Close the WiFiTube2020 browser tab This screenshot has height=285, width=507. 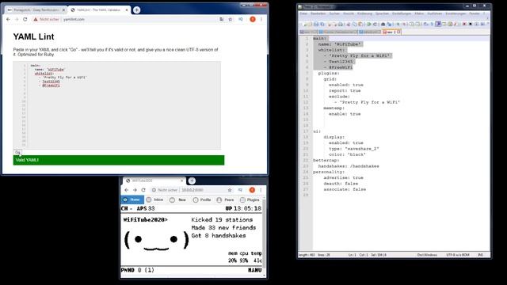click(x=182, y=180)
